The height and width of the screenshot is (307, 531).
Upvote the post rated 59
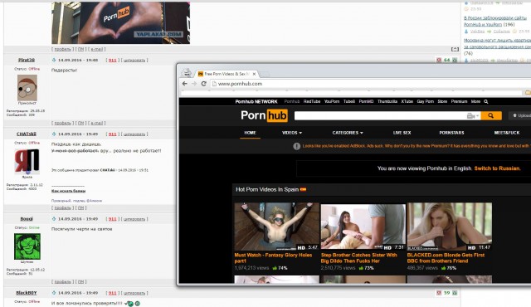pos(455,293)
